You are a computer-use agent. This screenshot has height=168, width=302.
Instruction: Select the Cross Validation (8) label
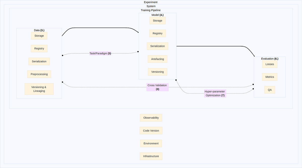pos(157,87)
